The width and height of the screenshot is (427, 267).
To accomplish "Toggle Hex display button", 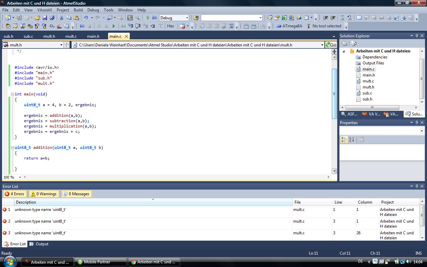I will click(170, 26).
